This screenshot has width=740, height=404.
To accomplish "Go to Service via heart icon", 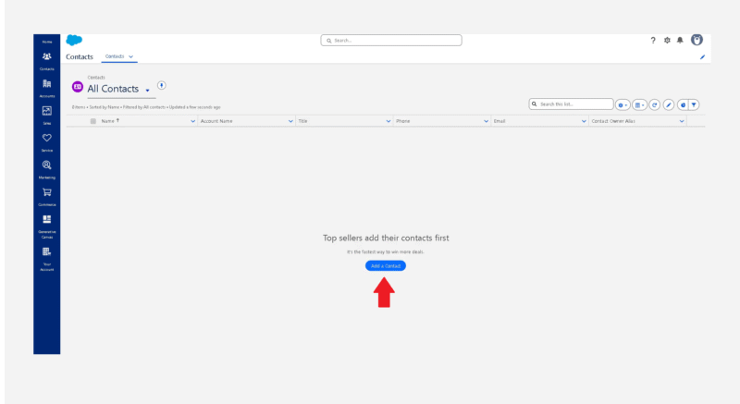I will tap(46, 139).
